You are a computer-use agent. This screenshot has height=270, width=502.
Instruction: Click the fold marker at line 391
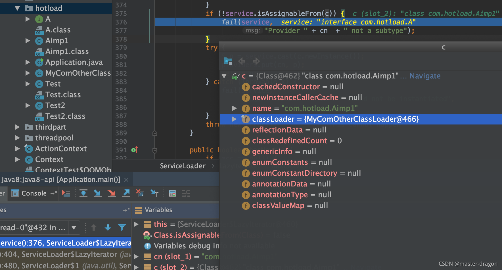pyautogui.click(x=155, y=150)
